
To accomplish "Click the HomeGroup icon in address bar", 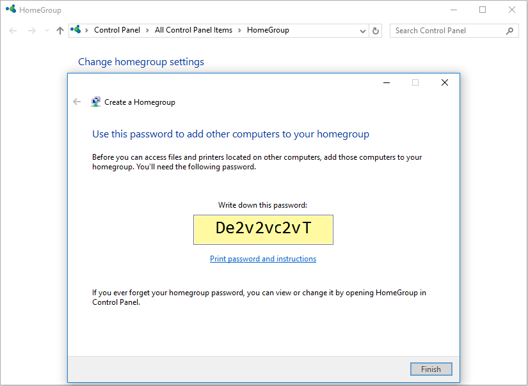I will (76, 29).
